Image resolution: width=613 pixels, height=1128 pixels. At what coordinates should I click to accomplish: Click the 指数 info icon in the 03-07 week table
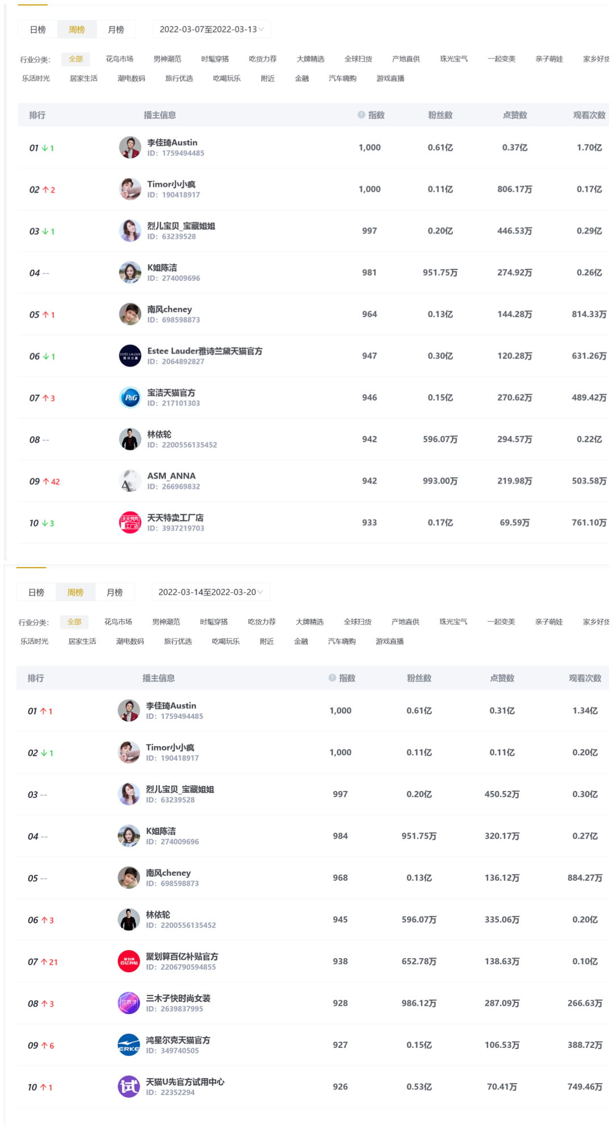[x=362, y=115]
